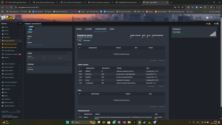The height and width of the screenshot is (125, 222).
Task: Open the shopping cart World Points store
Action: click(x=9, y=41)
